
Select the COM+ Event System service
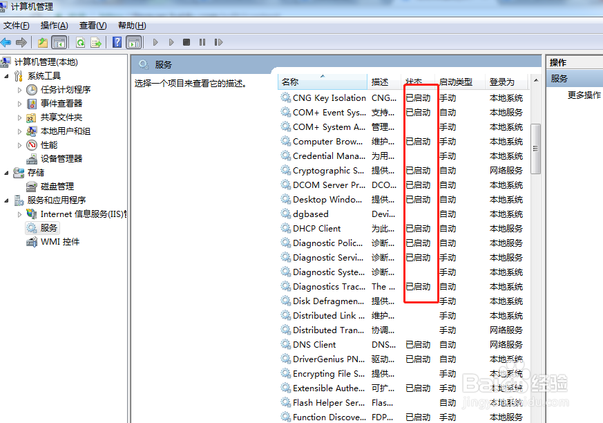click(403, 113)
